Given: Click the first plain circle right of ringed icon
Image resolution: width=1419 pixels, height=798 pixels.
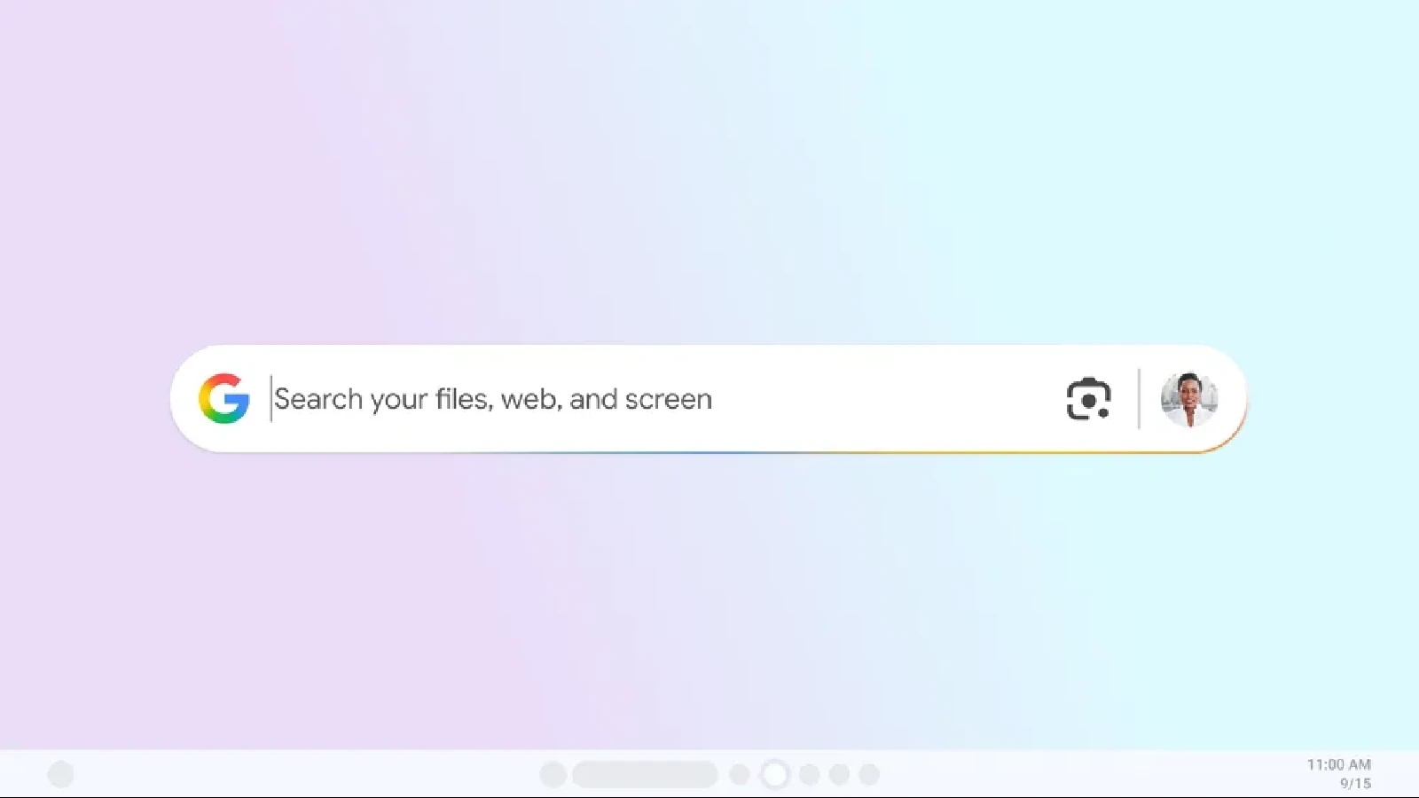Looking at the screenshot, I should [x=809, y=774].
